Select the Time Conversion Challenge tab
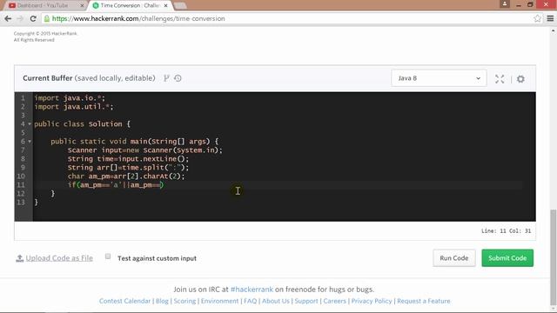 tap(130, 6)
